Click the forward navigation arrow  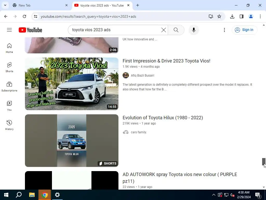(x=15, y=16)
